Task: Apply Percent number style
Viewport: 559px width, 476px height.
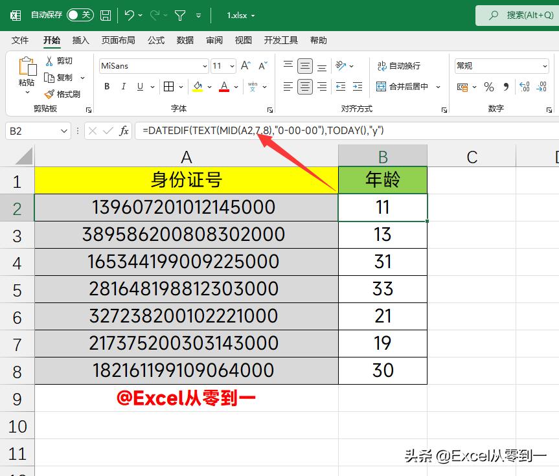Action: click(489, 86)
